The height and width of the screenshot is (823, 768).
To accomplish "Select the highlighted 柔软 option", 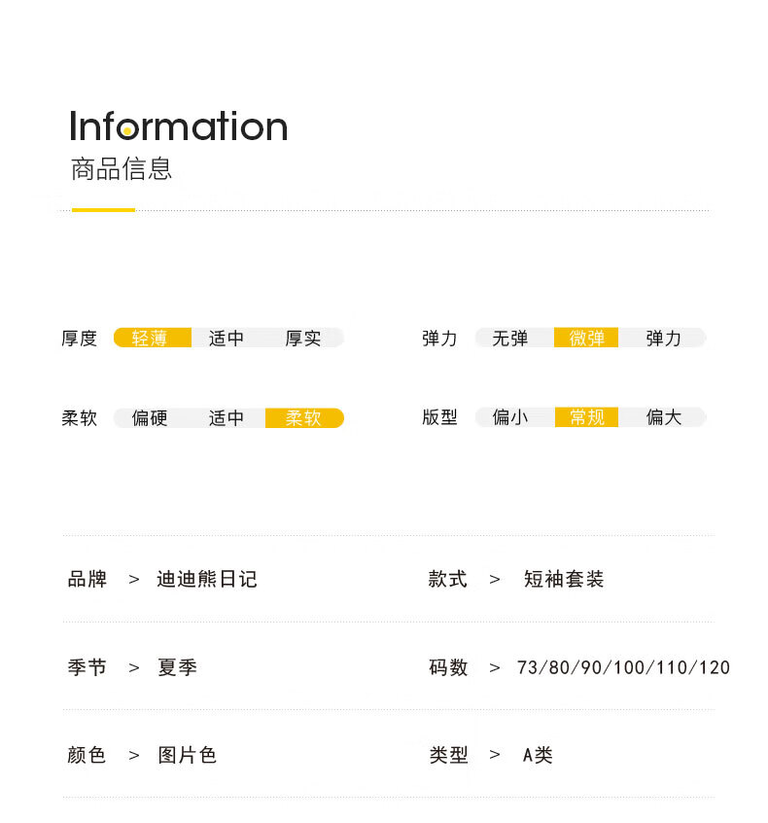I will tap(304, 417).
